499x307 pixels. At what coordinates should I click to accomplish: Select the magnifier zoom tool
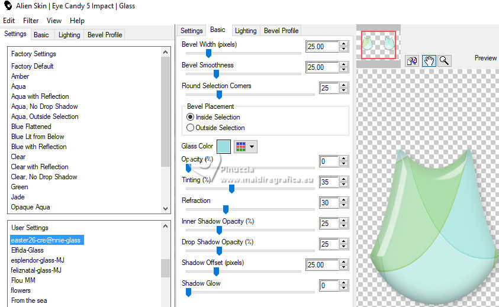(x=445, y=60)
